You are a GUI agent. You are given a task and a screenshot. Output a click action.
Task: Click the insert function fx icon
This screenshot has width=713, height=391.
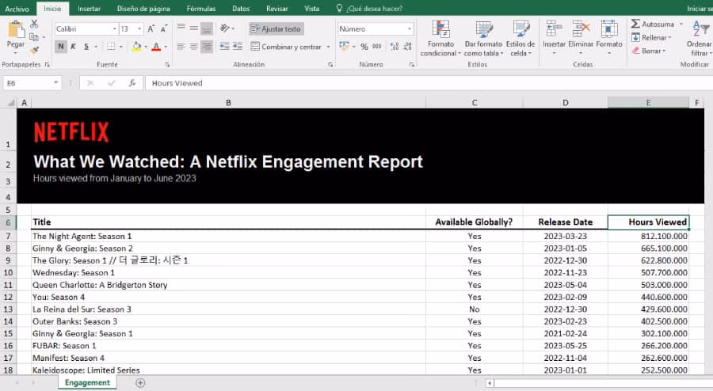pyautogui.click(x=132, y=83)
